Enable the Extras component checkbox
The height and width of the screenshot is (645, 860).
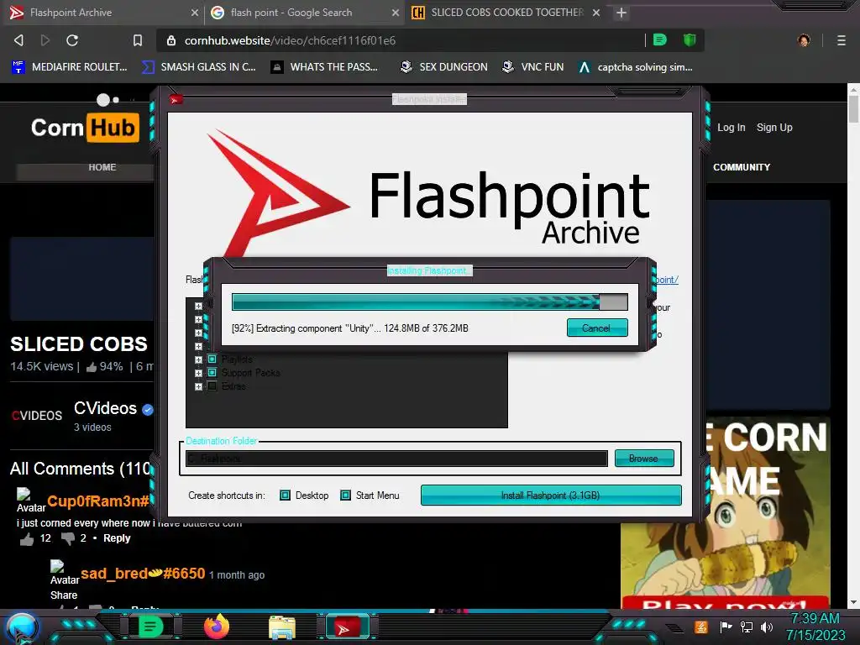212,386
